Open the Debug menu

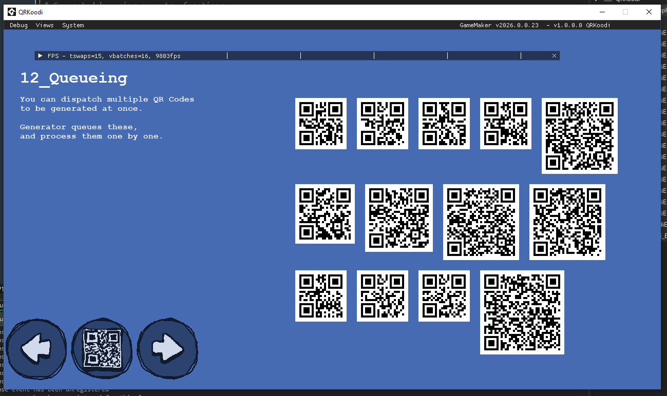click(18, 25)
